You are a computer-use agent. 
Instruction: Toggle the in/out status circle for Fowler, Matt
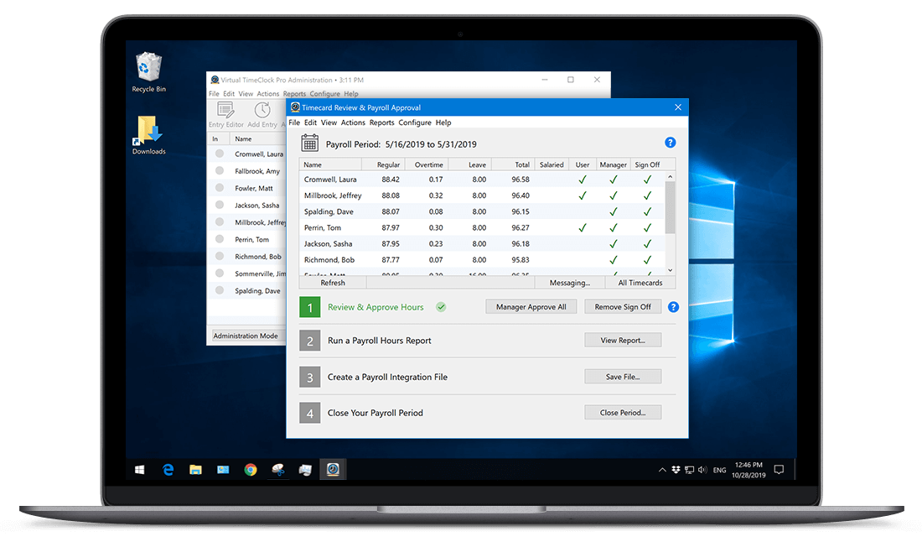click(x=220, y=188)
